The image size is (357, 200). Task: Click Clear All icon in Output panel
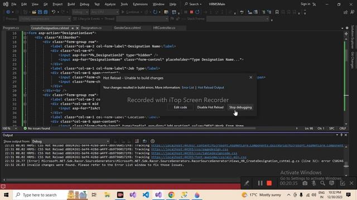[x=137, y=141]
